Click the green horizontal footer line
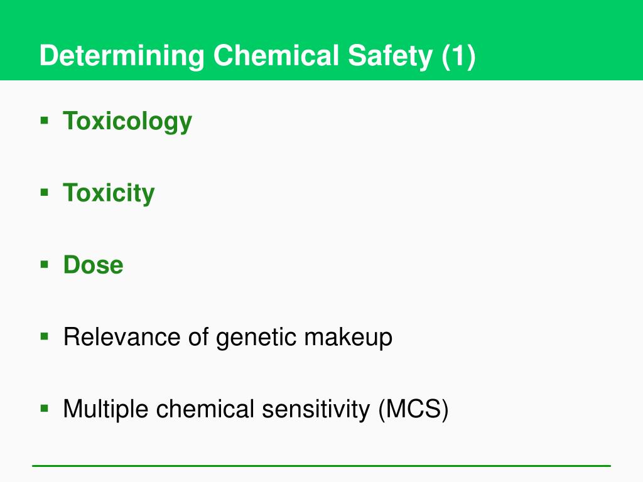Viewport: 643px width, 482px height. pos(321,466)
